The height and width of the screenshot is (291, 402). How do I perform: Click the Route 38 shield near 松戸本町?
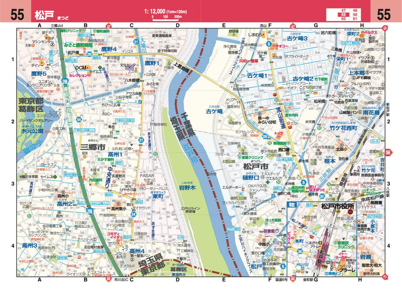pos(300,251)
